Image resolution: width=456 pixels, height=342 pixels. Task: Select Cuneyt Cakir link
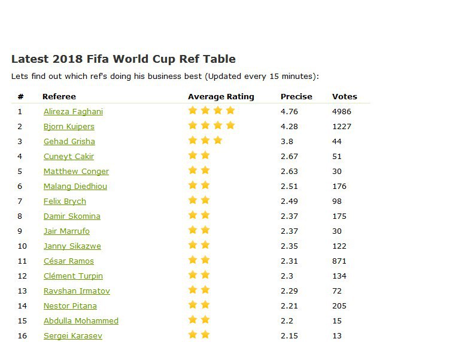coord(68,157)
